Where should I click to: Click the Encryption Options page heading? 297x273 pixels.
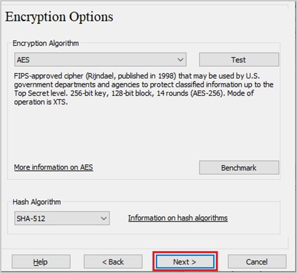click(59, 17)
